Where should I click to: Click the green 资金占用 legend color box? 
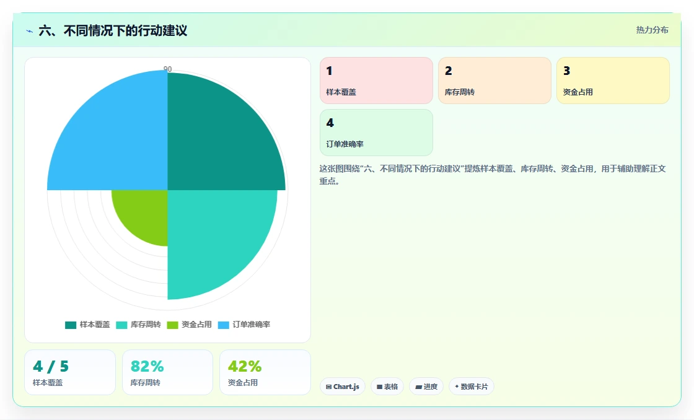[172, 325]
